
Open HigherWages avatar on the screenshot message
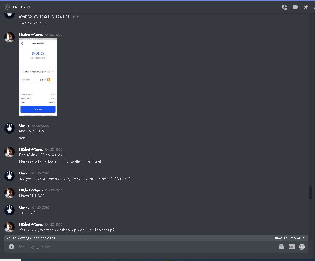click(9, 37)
